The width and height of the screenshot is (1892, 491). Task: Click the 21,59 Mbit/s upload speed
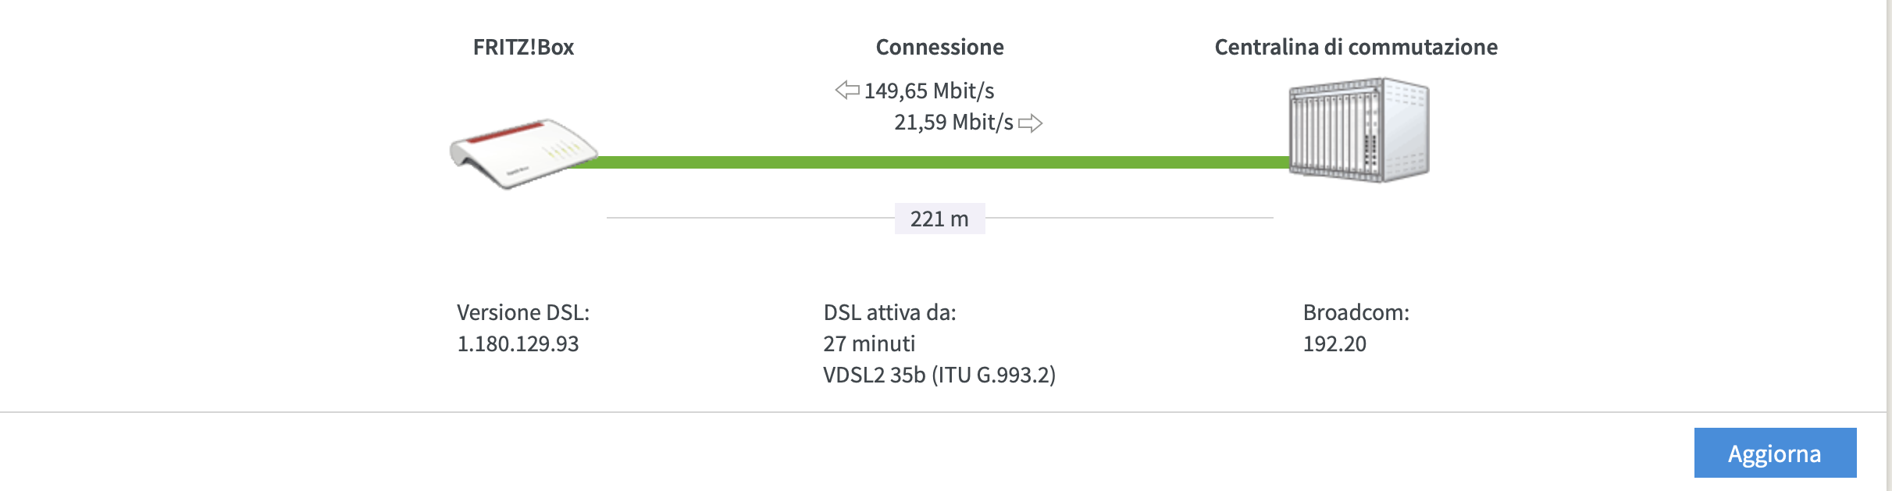[x=953, y=123]
